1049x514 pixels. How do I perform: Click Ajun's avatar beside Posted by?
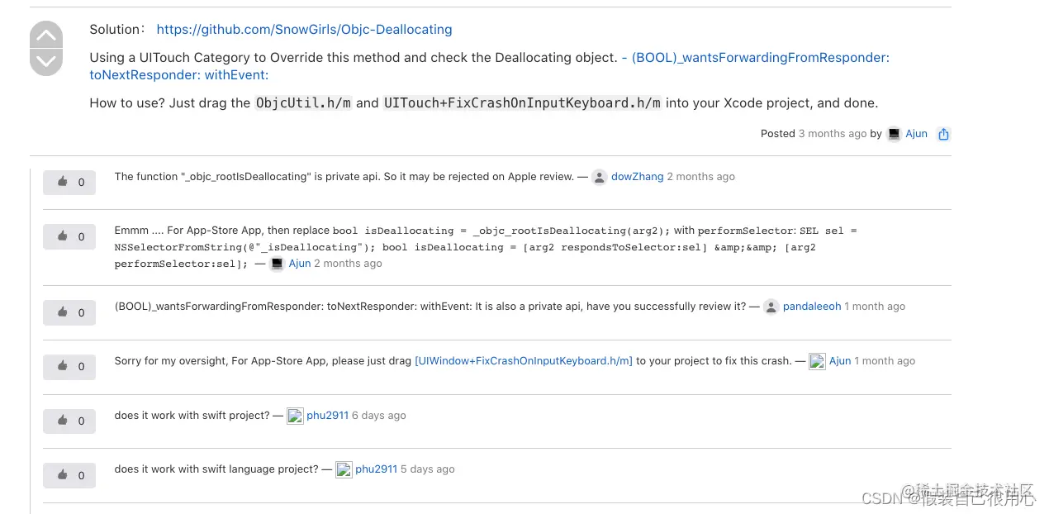pyautogui.click(x=894, y=134)
